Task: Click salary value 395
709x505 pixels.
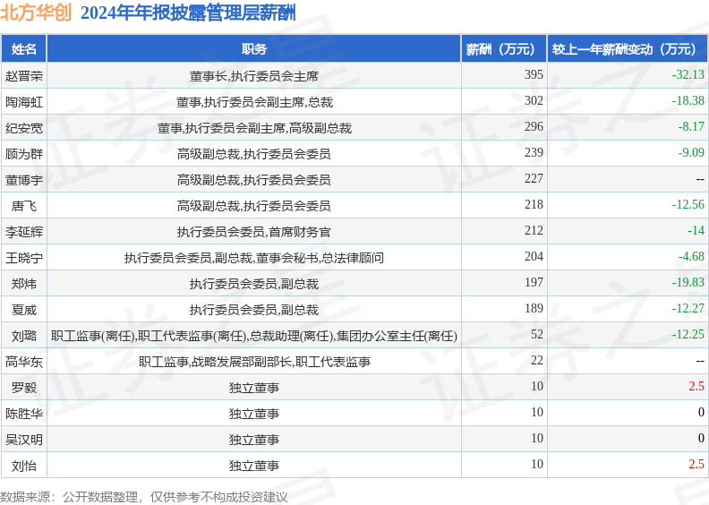Action: (x=534, y=74)
